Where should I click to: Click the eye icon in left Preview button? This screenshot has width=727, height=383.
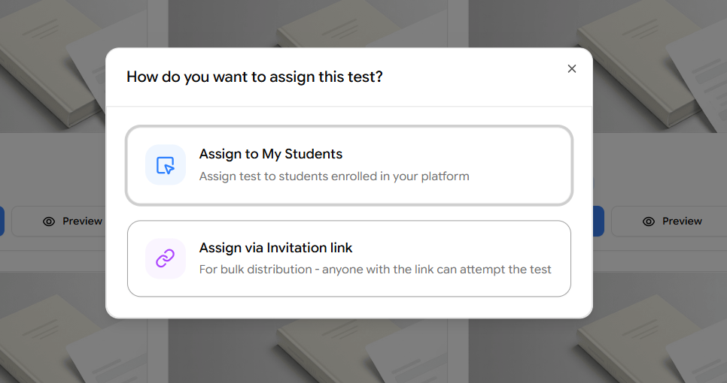click(x=49, y=222)
